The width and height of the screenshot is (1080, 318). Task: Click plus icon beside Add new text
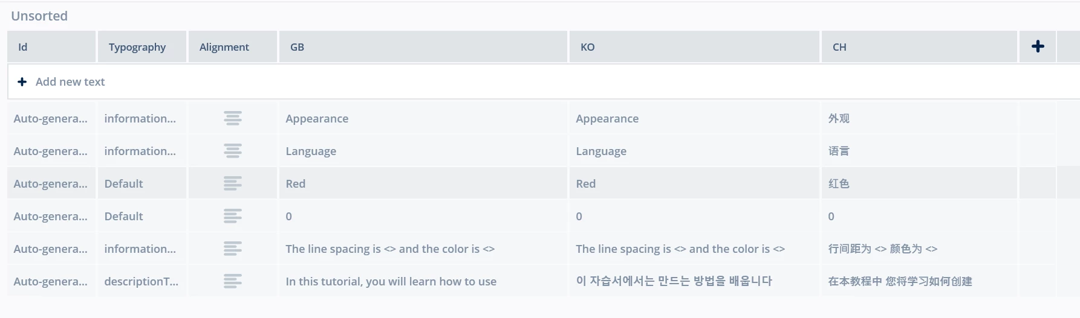click(x=22, y=81)
